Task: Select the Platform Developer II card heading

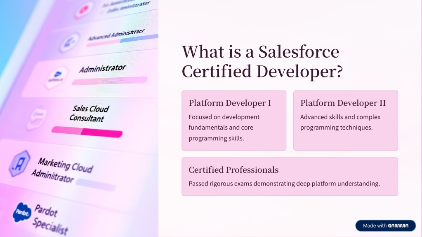Action: pyautogui.click(x=343, y=103)
